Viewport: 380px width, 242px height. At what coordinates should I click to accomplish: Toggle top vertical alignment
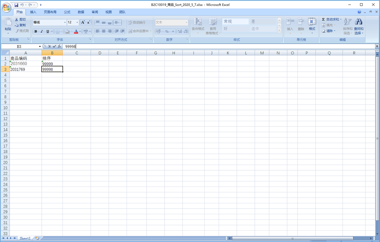[x=98, y=22]
